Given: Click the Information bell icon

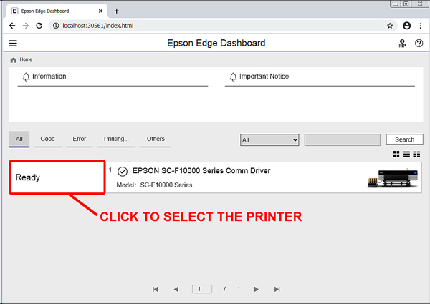Looking at the screenshot, I should pyautogui.click(x=26, y=77).
